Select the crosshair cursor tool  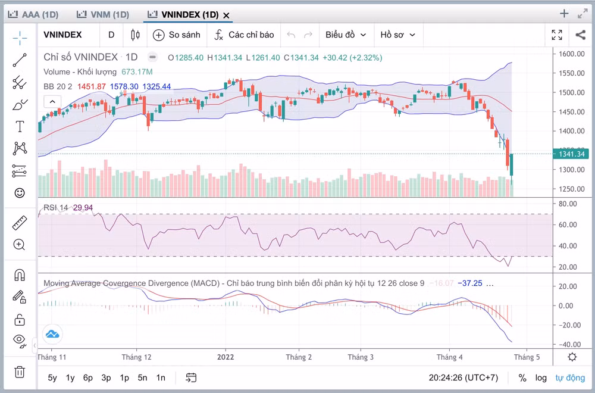[20, 37]
